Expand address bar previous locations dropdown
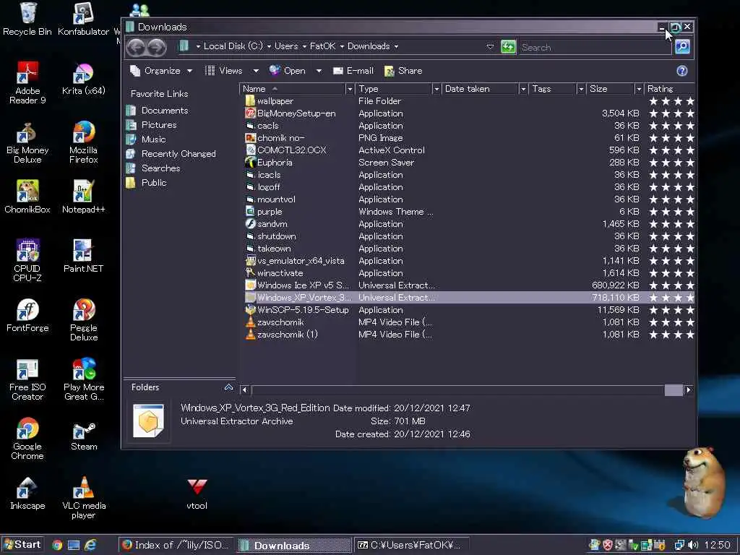This screenshot has height=555, width=740. coord(490,47)
